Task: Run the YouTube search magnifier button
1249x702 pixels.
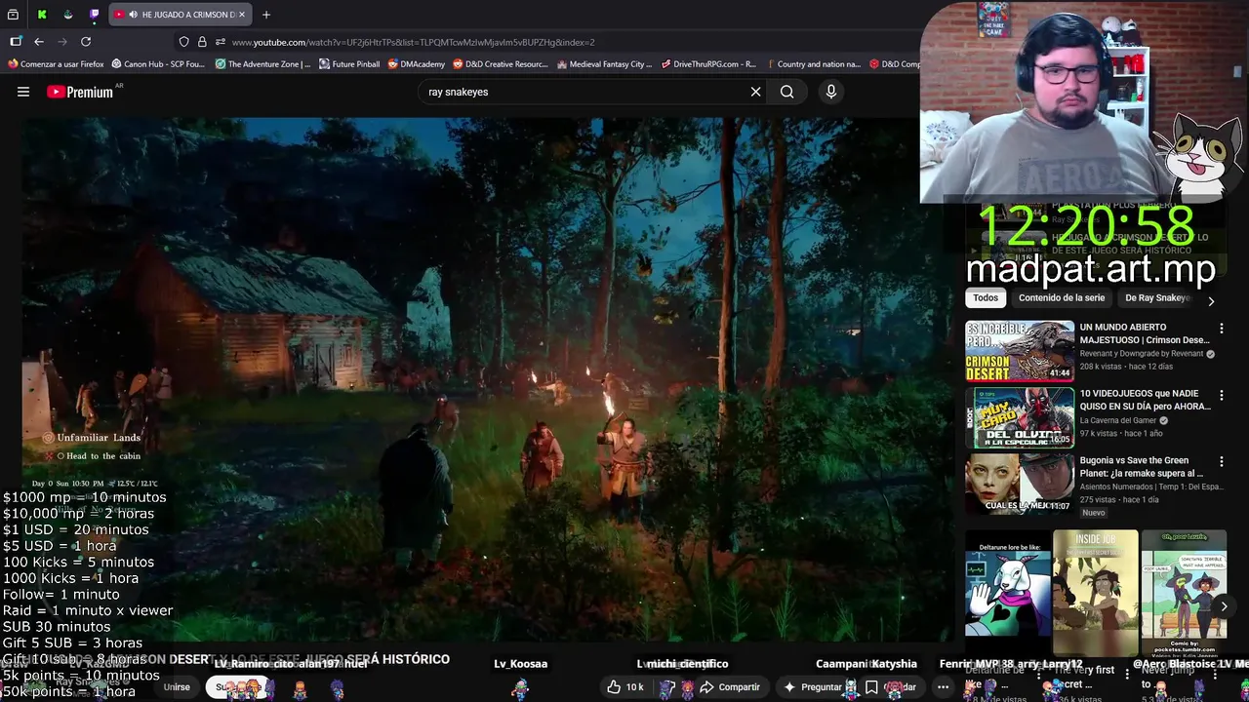Action: coord(786,92)
